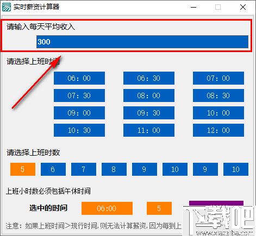Pick the 07:00 start time option
Viewport: 256px width, 236px height.
218,78
